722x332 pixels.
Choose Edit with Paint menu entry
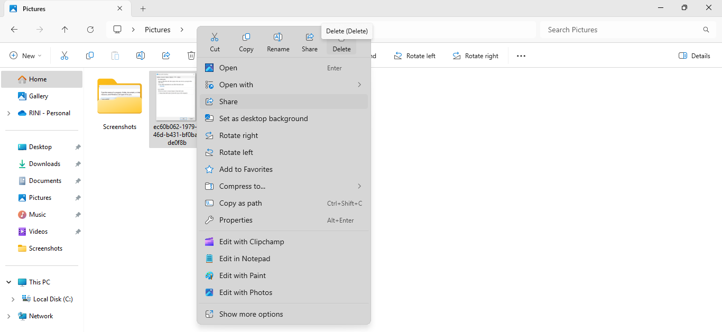pos(242,275)
